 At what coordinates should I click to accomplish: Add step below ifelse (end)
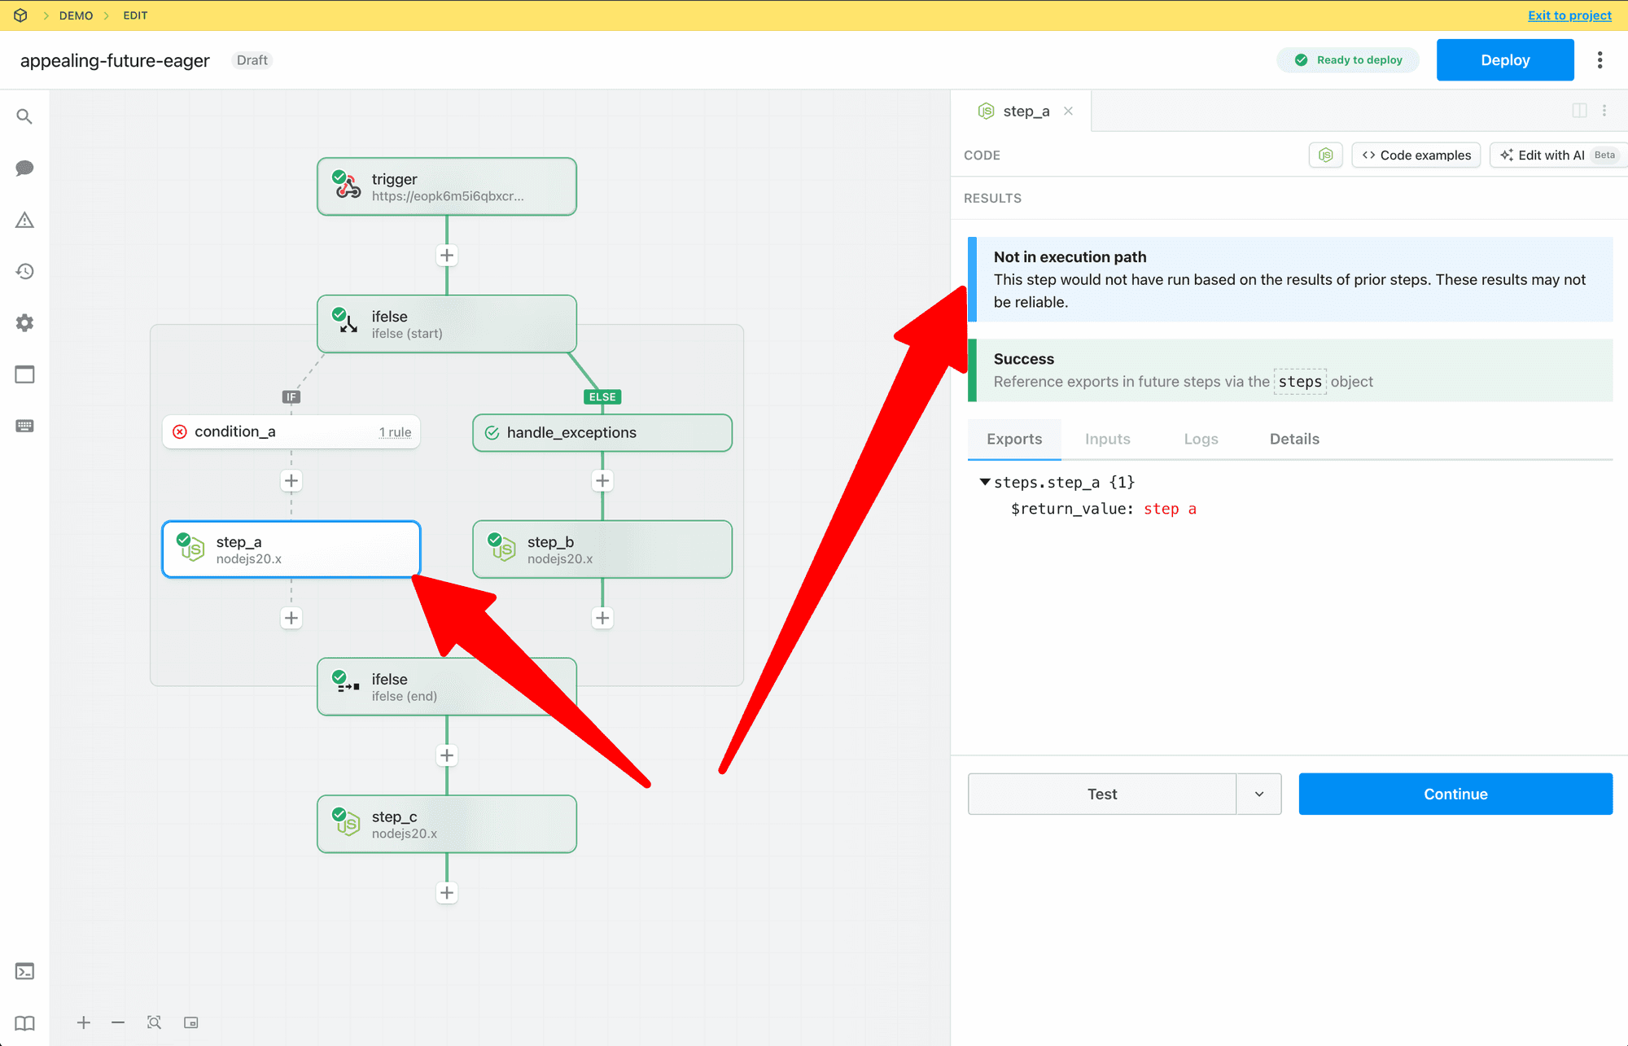(447, 755)
